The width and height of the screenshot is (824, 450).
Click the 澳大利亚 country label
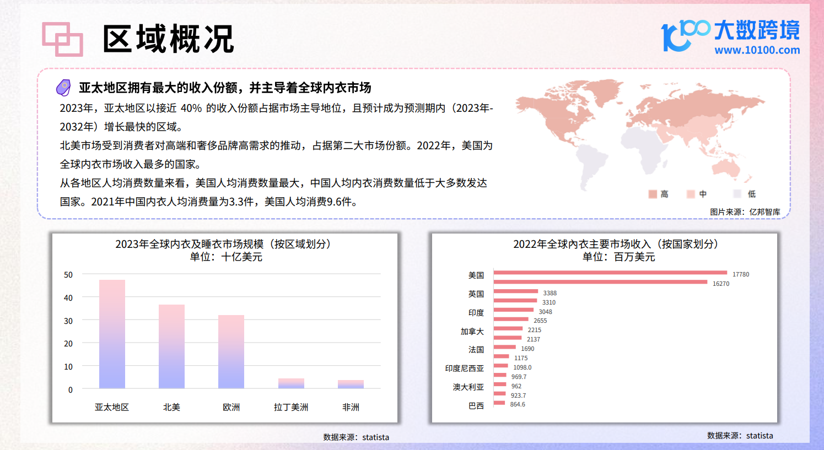click(468, 387)
